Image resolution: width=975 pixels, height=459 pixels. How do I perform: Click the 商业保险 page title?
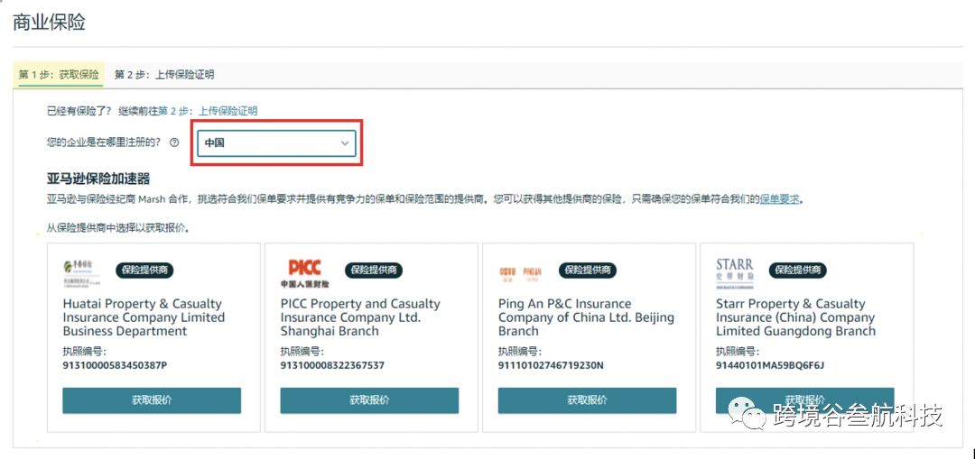tap(49, 23)
